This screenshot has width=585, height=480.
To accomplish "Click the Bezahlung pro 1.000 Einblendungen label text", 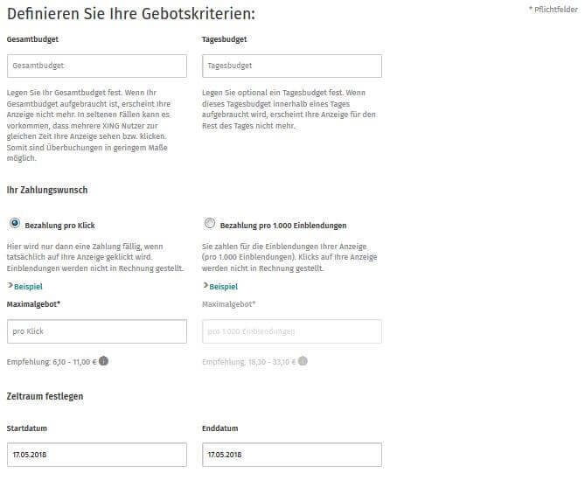I will pos(283,226).
